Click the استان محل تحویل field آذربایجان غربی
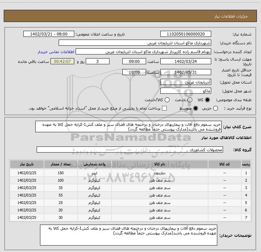The image size is (261, 252). [x=186, y=82]
